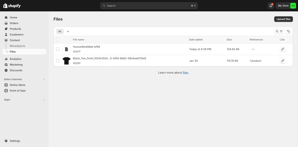This screenshot has width=298, height=147.
Task: Check the HussarBoldWeb-bf92 file checkbox
Action: click(58, 49)
